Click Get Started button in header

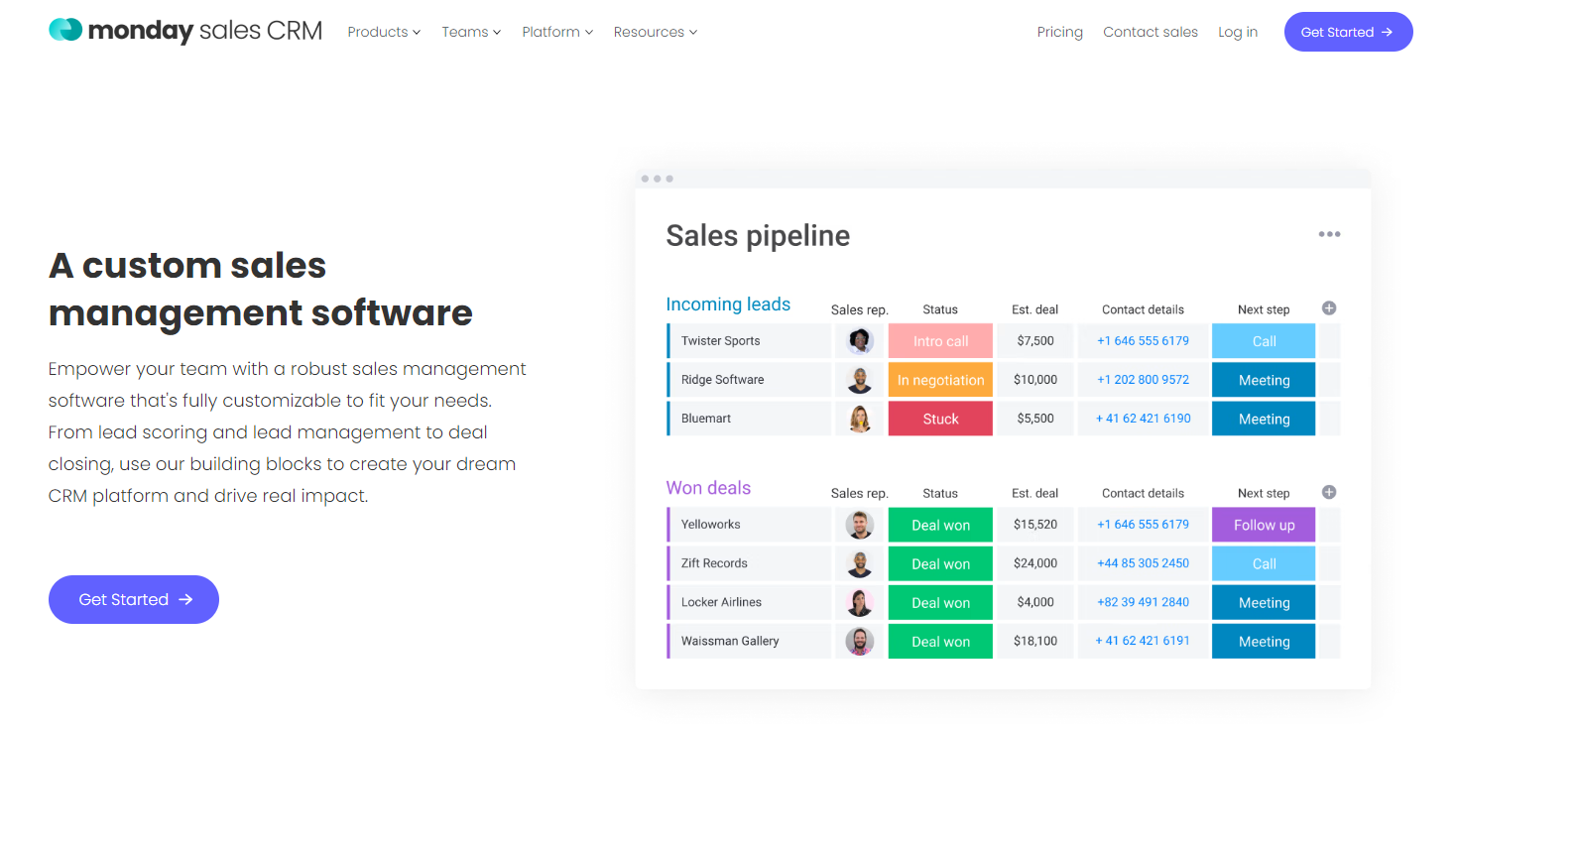(x=1348, y=32)
